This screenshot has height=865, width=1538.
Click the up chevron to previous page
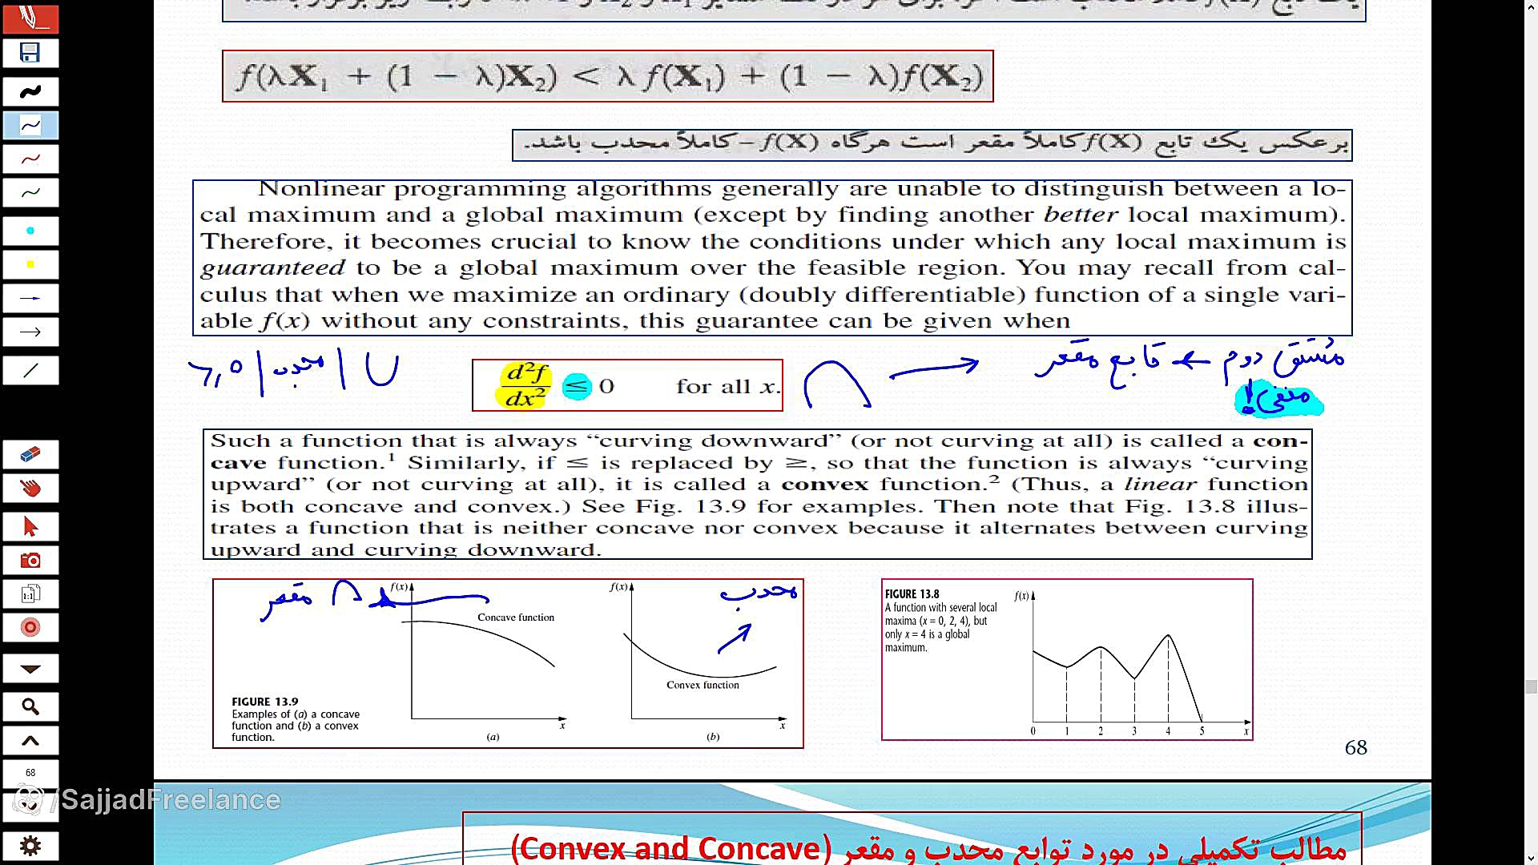(30, 740)
